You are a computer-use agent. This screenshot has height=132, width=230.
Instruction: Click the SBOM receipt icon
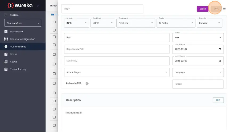(6, 62)
